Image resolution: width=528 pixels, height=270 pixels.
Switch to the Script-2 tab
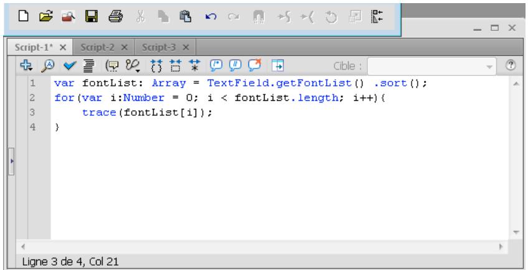coord(97,47)
